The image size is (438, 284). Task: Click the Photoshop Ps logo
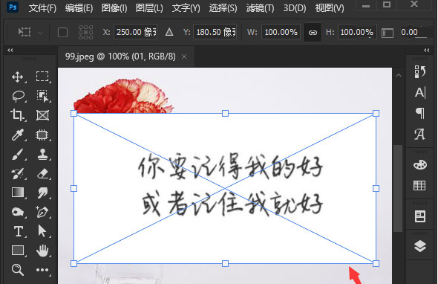click(x=13, y=7)
